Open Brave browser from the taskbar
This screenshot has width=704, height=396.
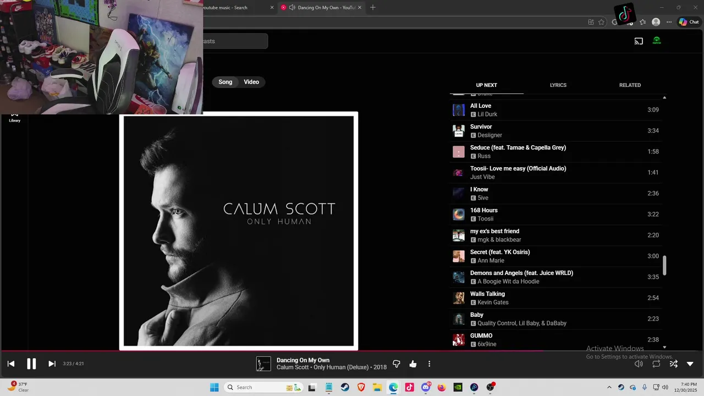coord(361,387)
